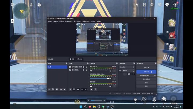Click the Start Virtual Camera button
The width and height of the screenshot is (193, 109).
(145, 76)
